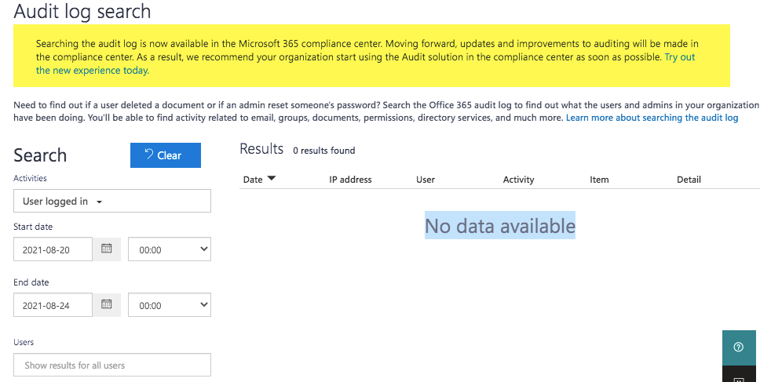
Task: Click the Item column header
Action: [599, 180]
